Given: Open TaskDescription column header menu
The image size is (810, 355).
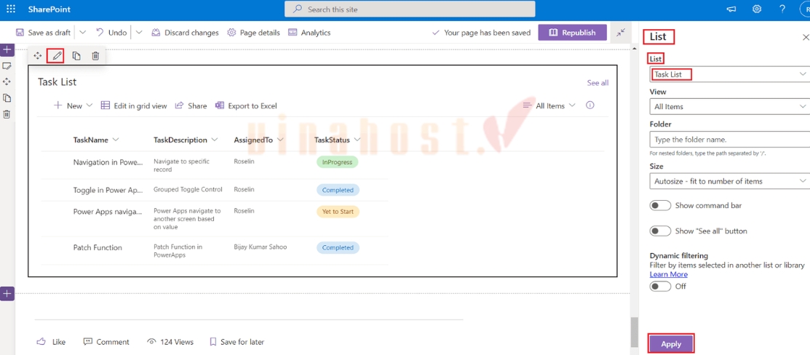Looking at the screenshot, I should (186, 140).
